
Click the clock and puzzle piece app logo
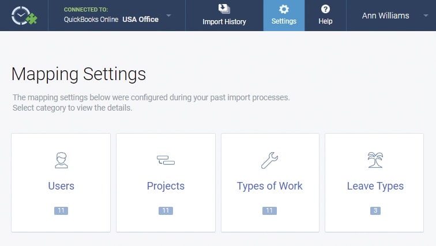[24, 16]
